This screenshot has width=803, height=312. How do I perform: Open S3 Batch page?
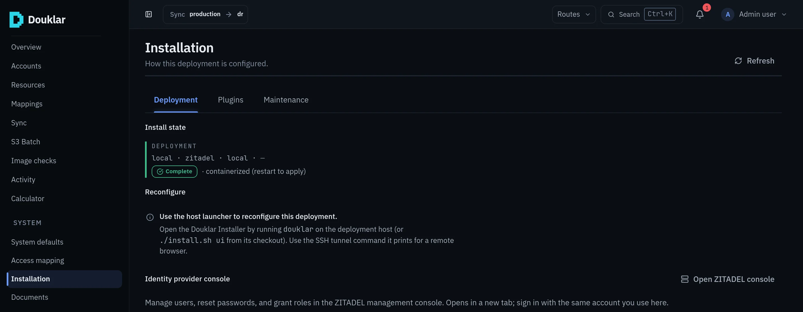[x=26, y=142]
